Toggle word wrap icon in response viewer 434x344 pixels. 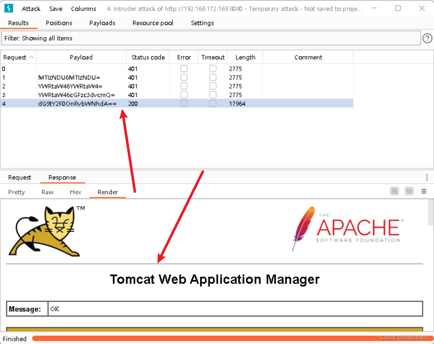coord(394,191)
